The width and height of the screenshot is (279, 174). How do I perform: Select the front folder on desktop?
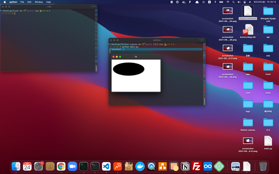[x=268, y=68]
